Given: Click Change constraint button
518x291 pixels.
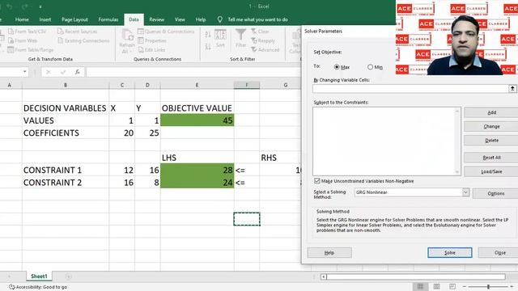Looking at the screenshot, I should click(x=491, y=126).
